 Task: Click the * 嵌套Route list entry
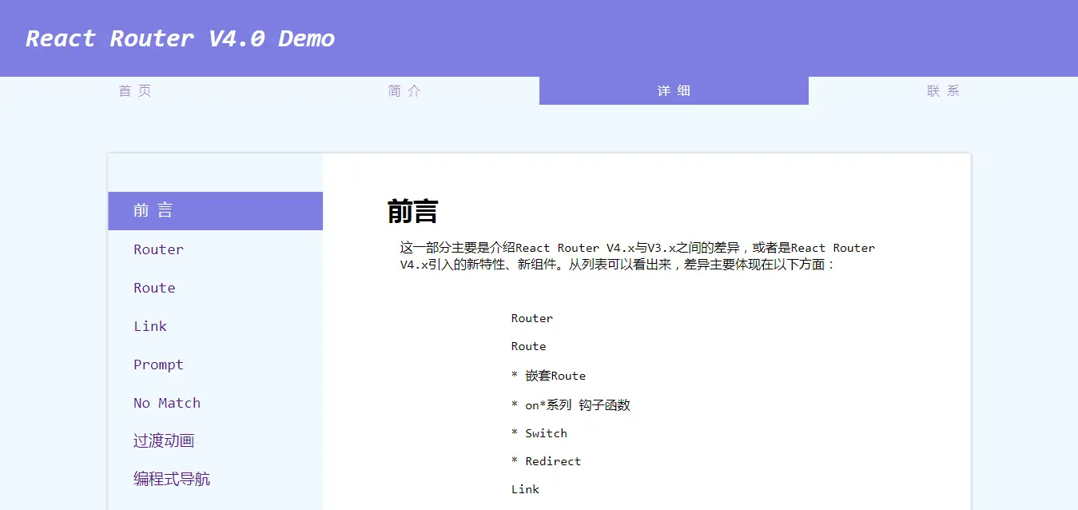click(x=548, y=376)
